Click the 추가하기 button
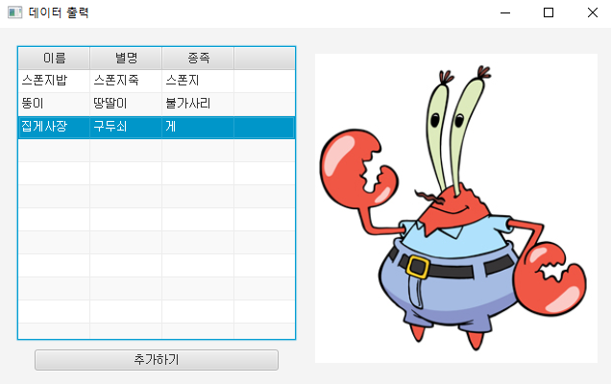This screenshot has width=611, height=384. tap(157, 359)
